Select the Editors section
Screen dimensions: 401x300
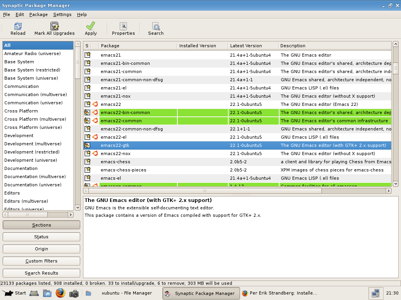[x=38, y=193]
